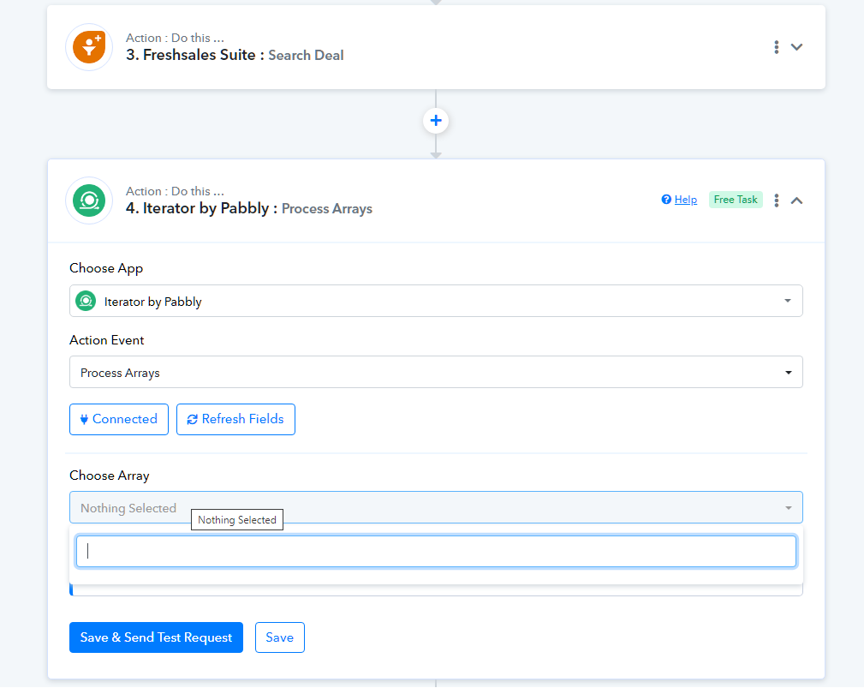Click the '4. Iterator by Pabbly' step title
The width and height of the screenshot is (864, 688).
tap(197, 208)
